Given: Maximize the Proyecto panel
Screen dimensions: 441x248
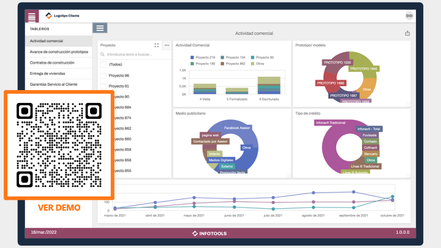Looking at the screenshot, I should (x=157, y=45).
